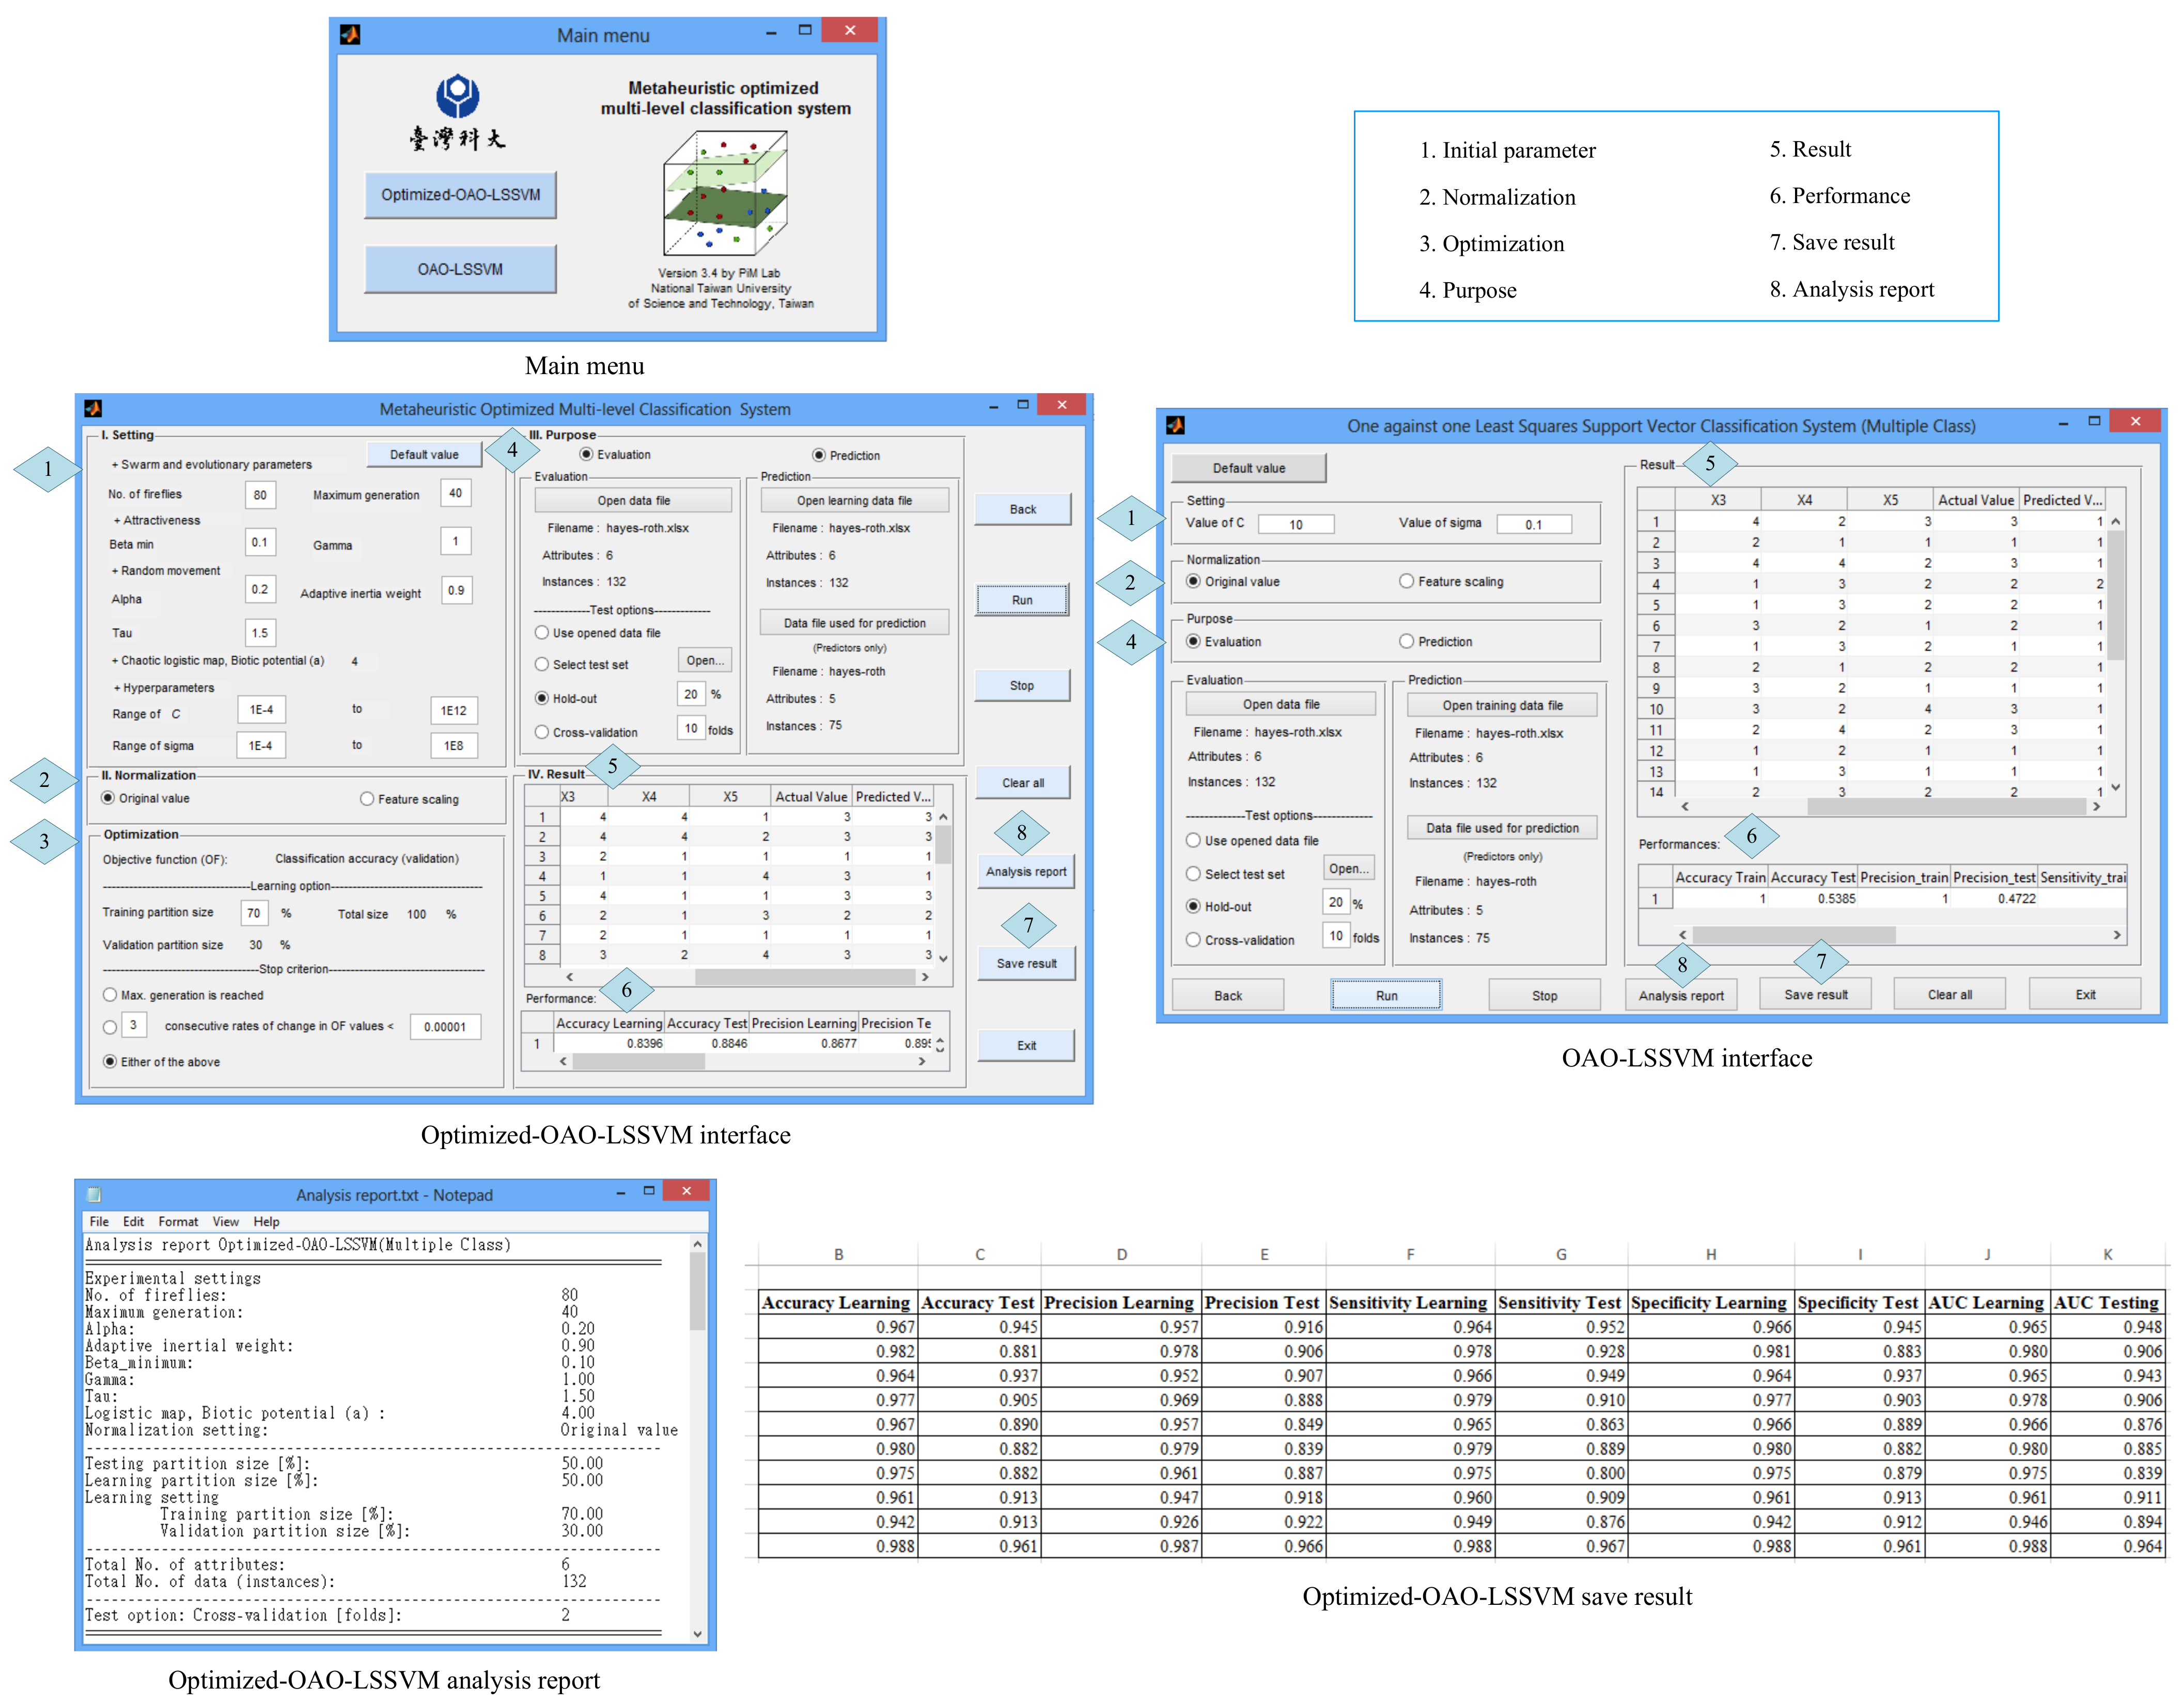
Task: Select Cross-validation test option in Optimized window
Action: [542, 732]
